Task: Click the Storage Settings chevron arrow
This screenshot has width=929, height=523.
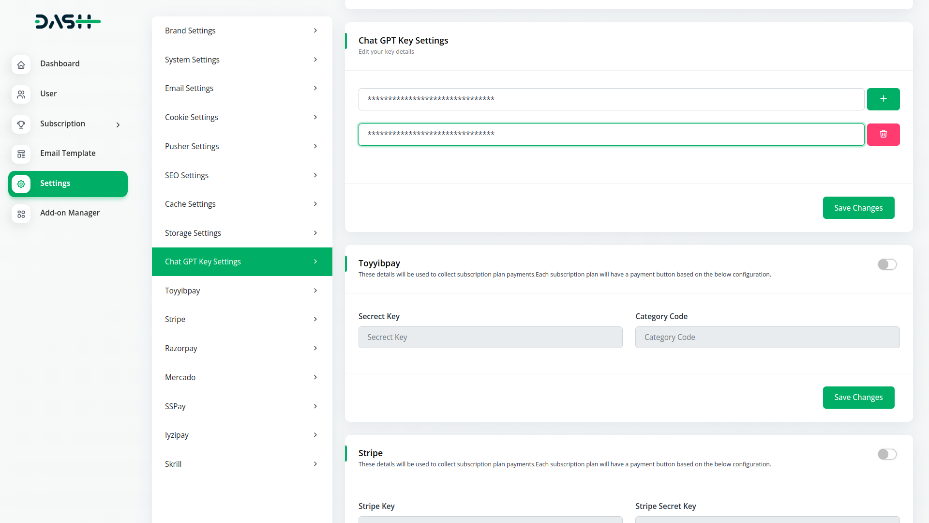Action: (x=315, y=233)
